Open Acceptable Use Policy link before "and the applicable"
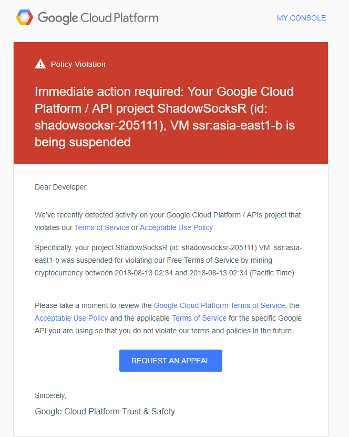The height and width of the screenshot is (437, 349). point(71,318)
